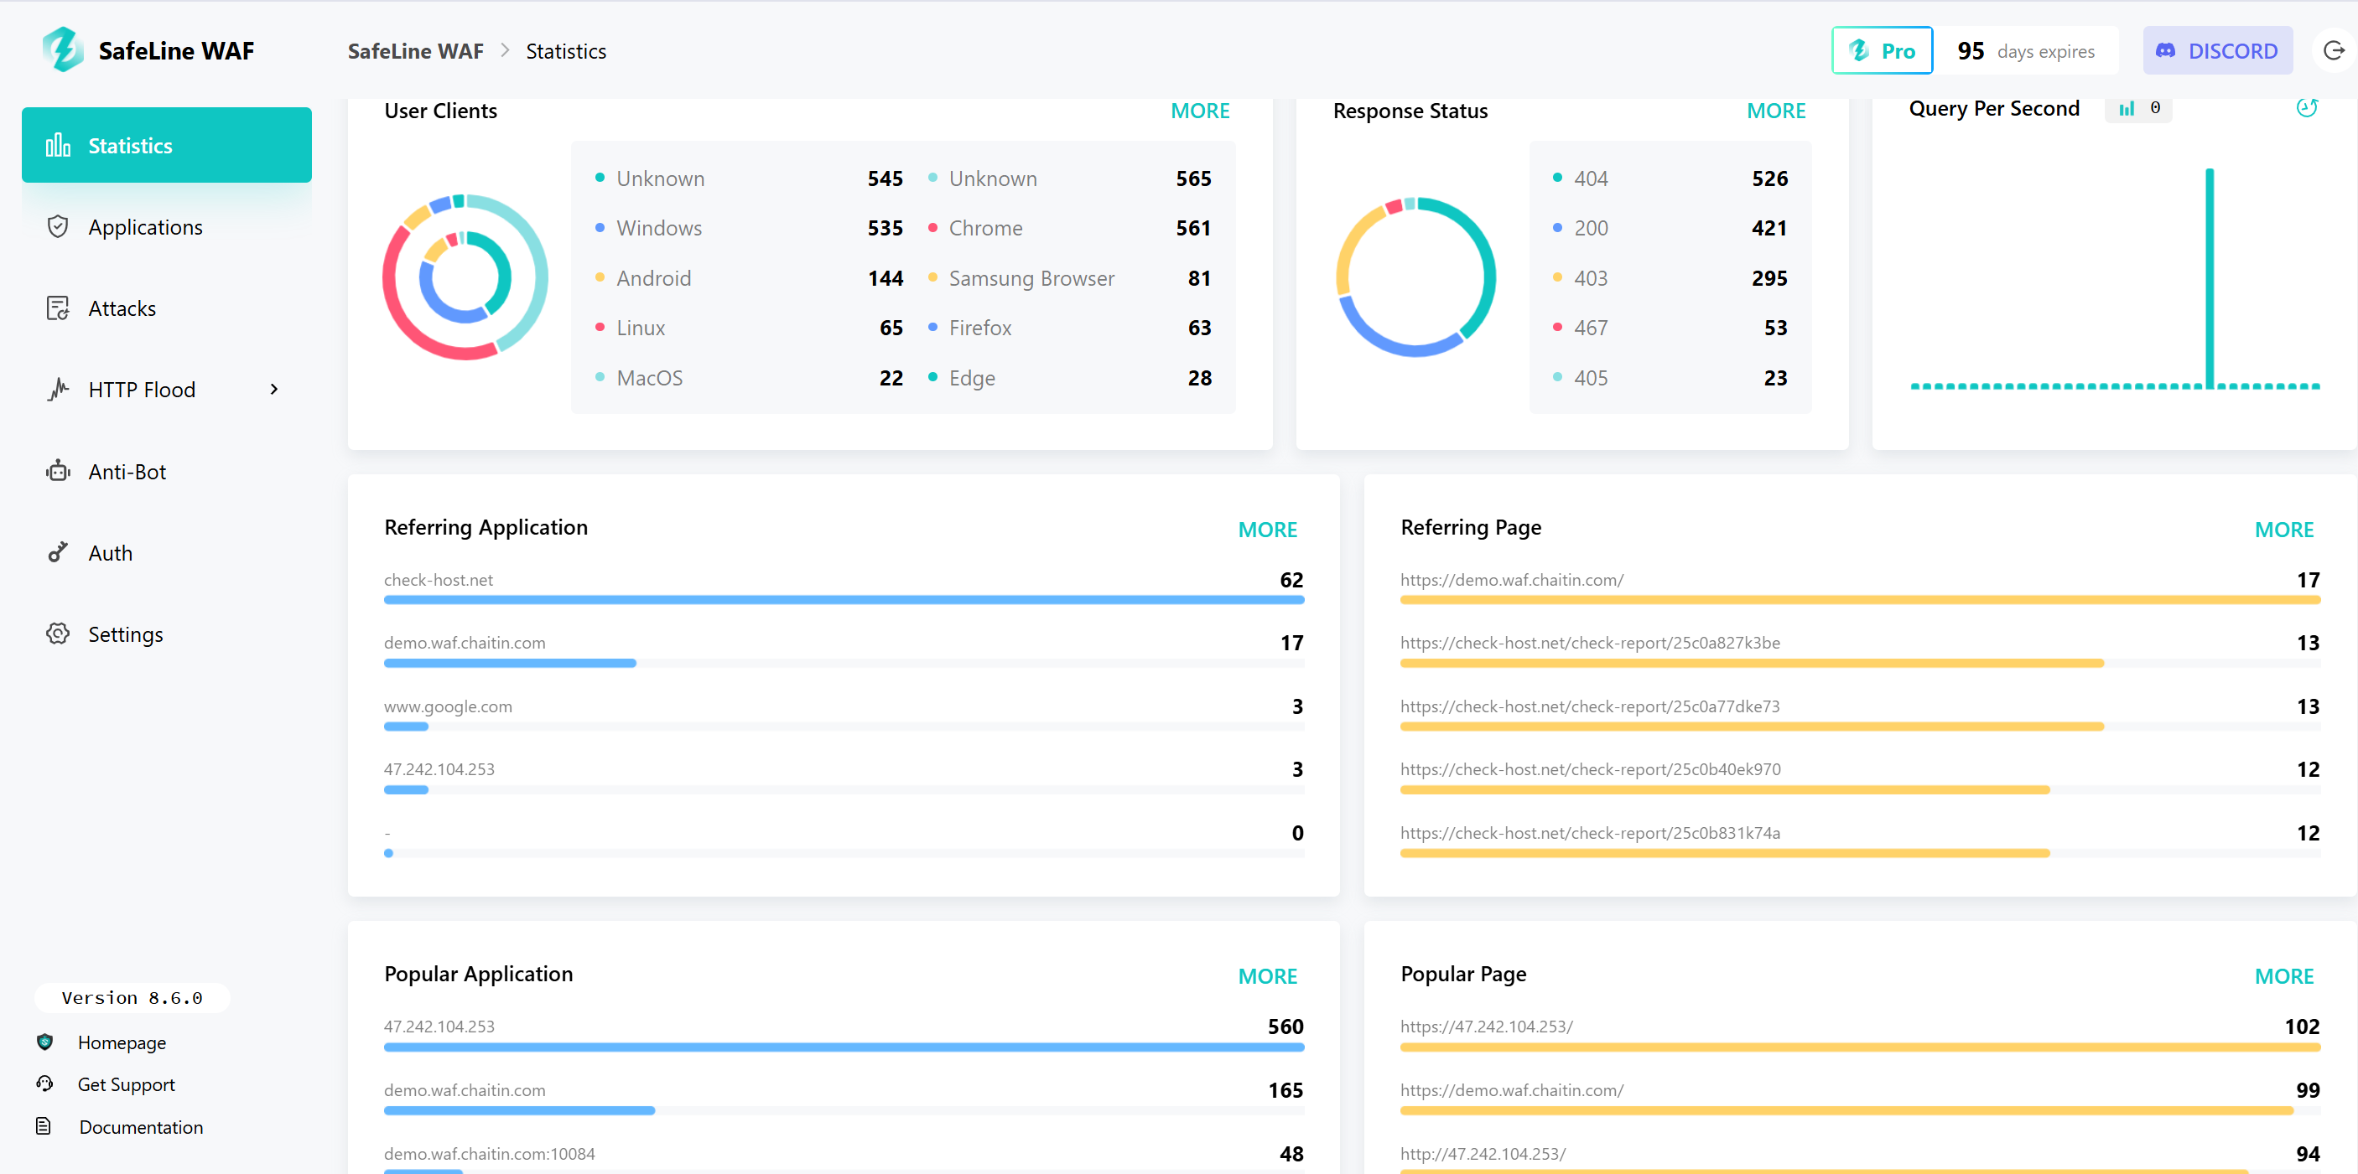Image resolution: width=2358 pixels, height=1174 pixels.
Task: Click the Anti-Bot robot icon
Action: point(58,470)
